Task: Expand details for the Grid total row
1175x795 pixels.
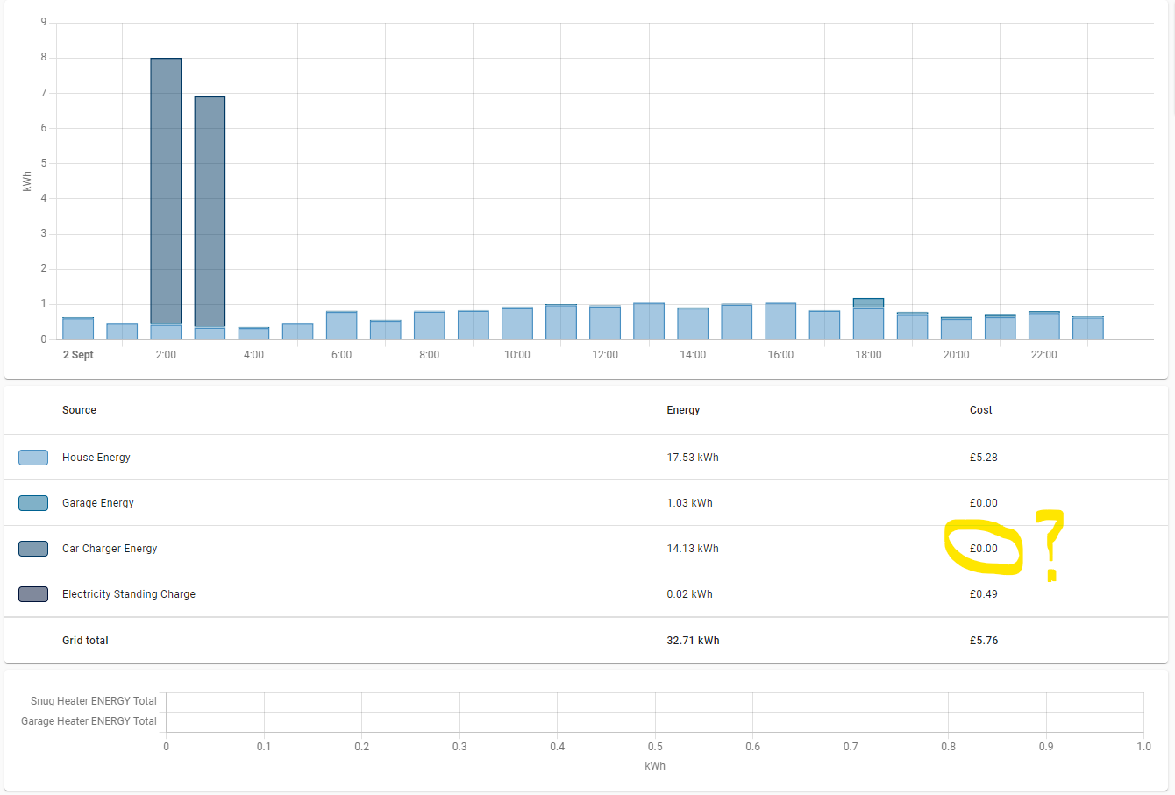Action: [x=85, y=640]
